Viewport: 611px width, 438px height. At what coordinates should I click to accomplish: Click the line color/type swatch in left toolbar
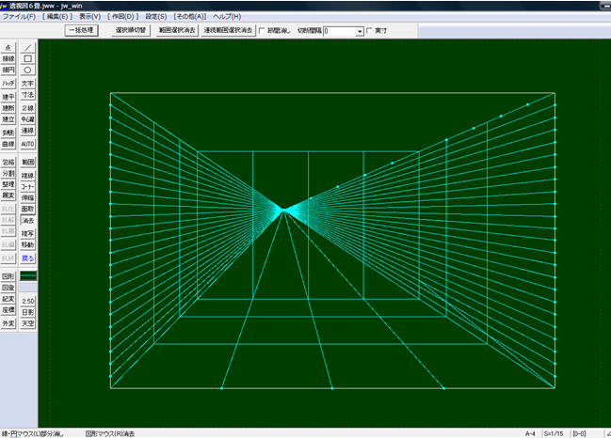(28, 276)
